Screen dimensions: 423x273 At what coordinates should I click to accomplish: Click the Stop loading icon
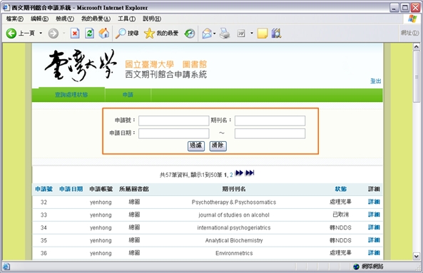[x=75, y=34]
